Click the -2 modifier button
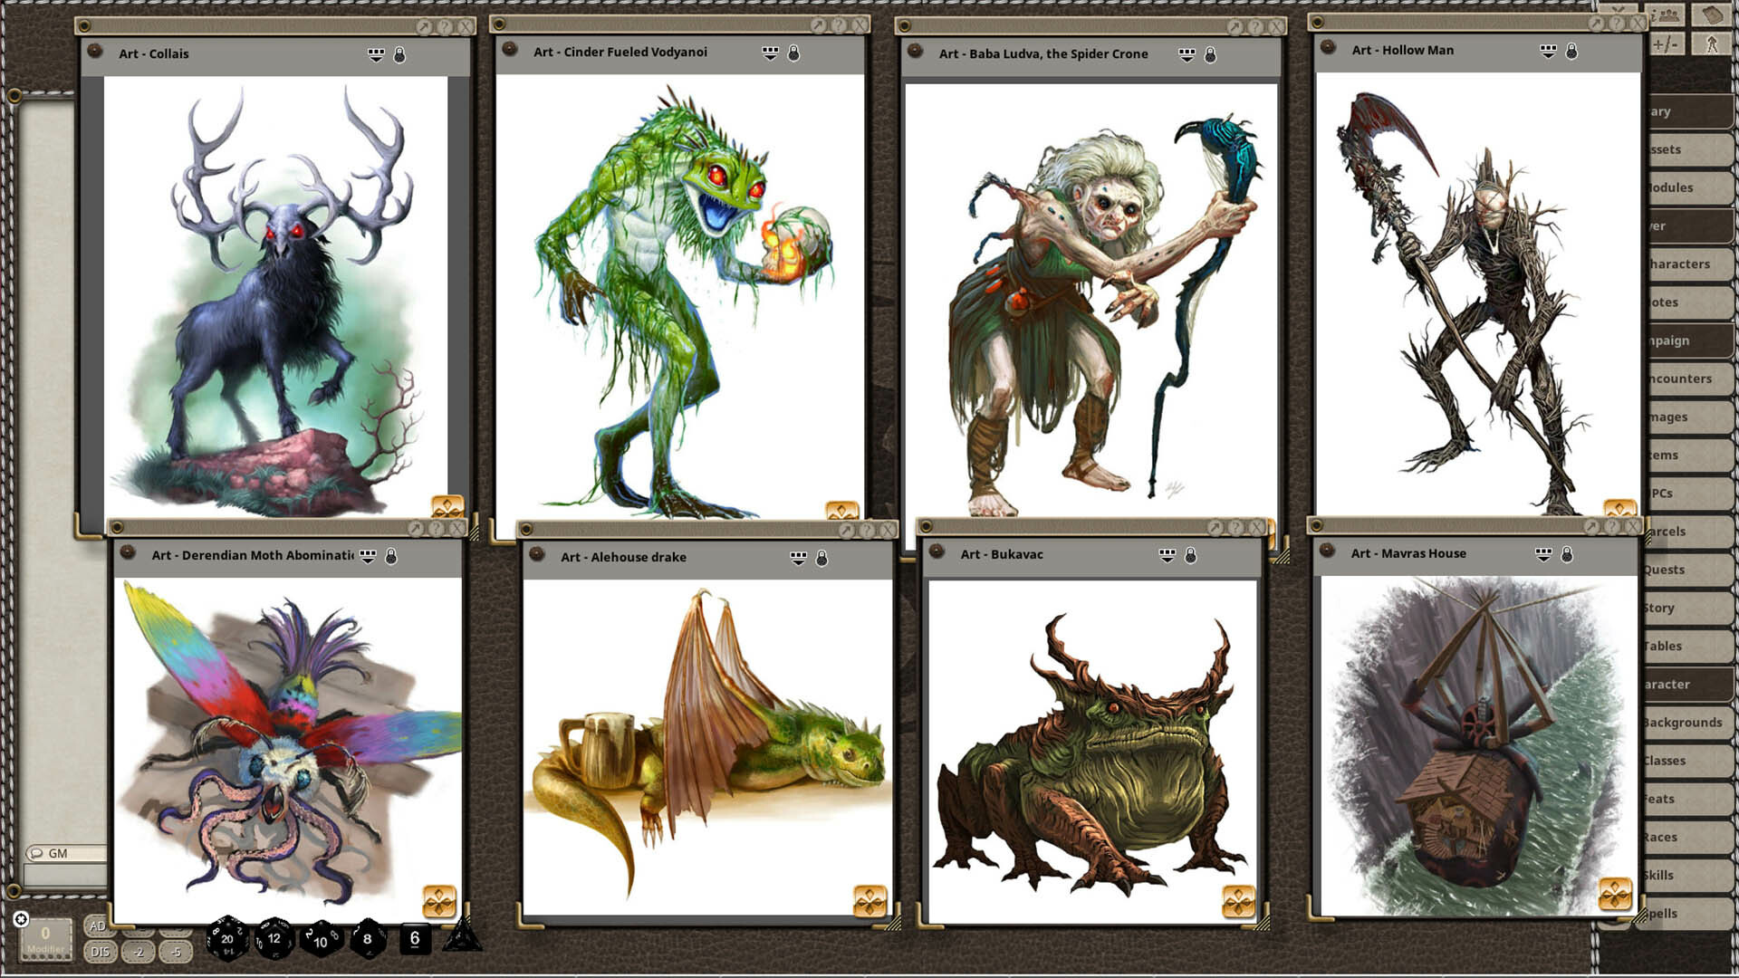The height and width of the screenshot is (978, 1739). [x=138, y=953]
